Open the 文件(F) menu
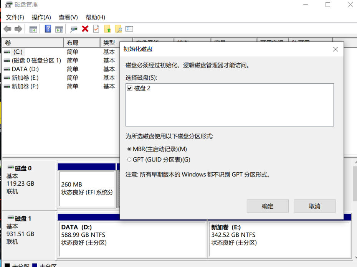This screenshot has width=357, height=267. 15,17
